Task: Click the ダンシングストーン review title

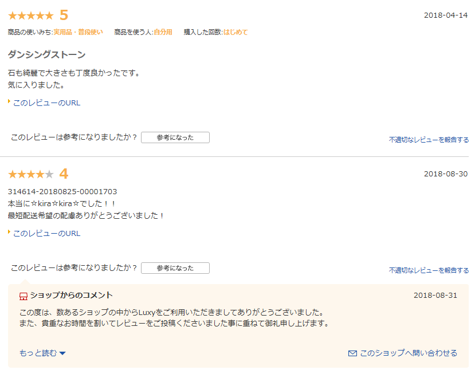Action: pos(46,54)
